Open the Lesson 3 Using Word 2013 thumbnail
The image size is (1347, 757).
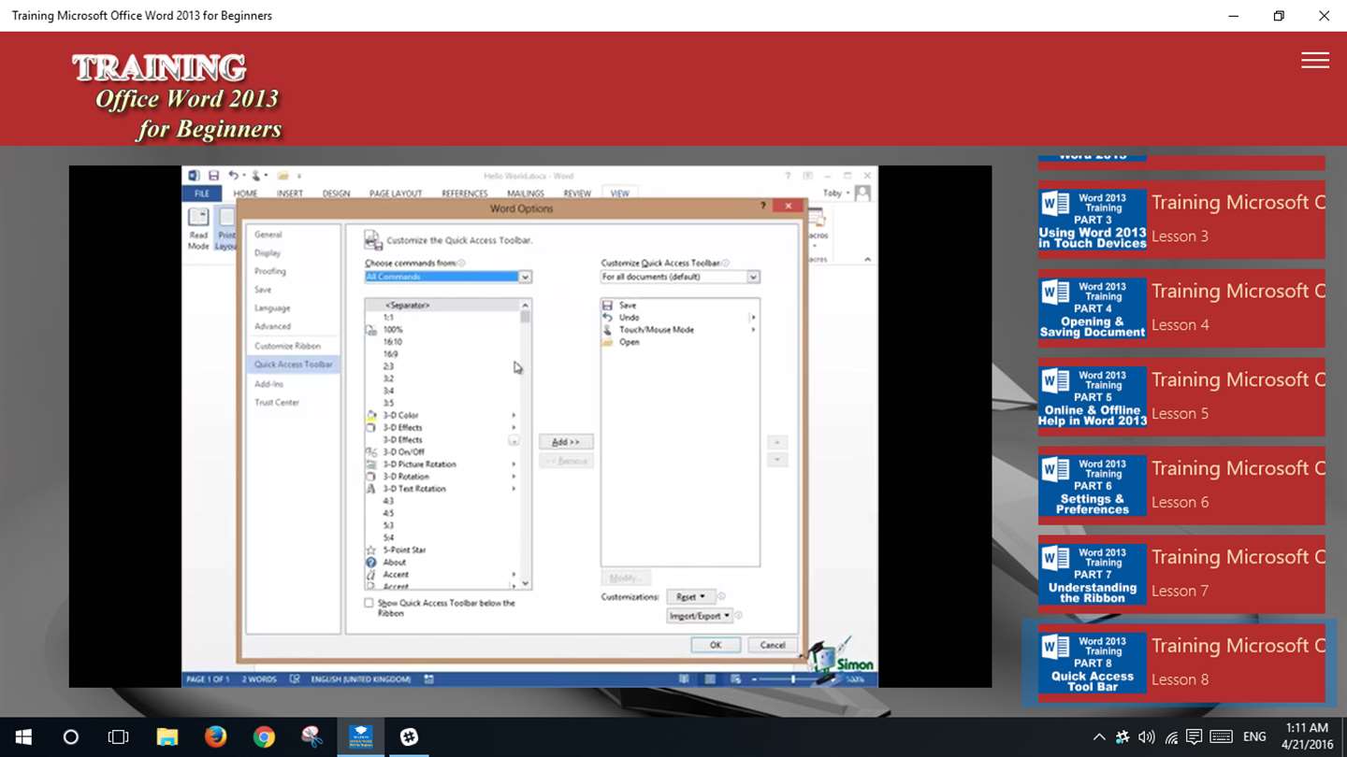click(1093, 220)
